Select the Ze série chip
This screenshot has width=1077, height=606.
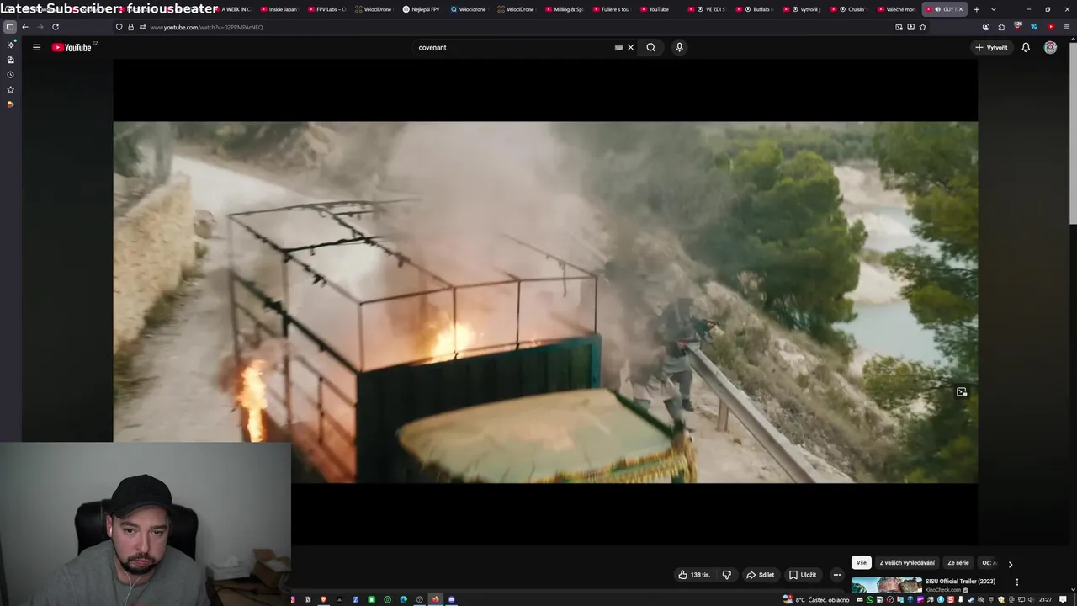coord(958,563)
